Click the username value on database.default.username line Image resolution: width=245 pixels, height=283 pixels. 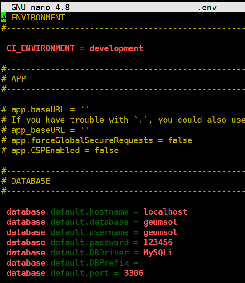(160, 232)
